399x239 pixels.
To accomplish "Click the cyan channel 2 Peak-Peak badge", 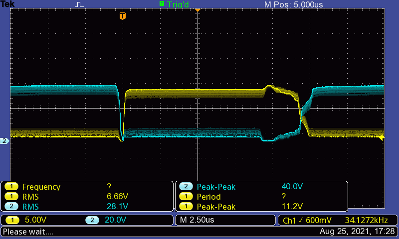I will (186, 187).
